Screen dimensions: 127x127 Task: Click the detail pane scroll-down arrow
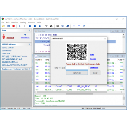tap(124, 104)
